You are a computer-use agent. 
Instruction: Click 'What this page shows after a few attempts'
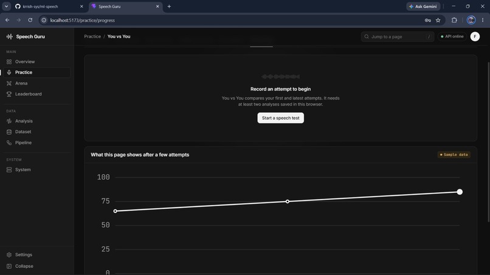[x=140, y=155]
